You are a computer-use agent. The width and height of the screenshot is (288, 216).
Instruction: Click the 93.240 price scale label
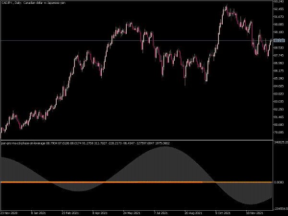point(279,1)
